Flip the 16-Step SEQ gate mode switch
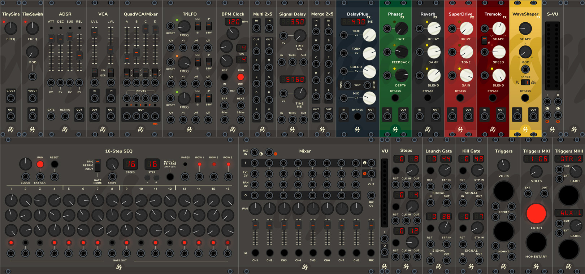 [x=97, y=166]
